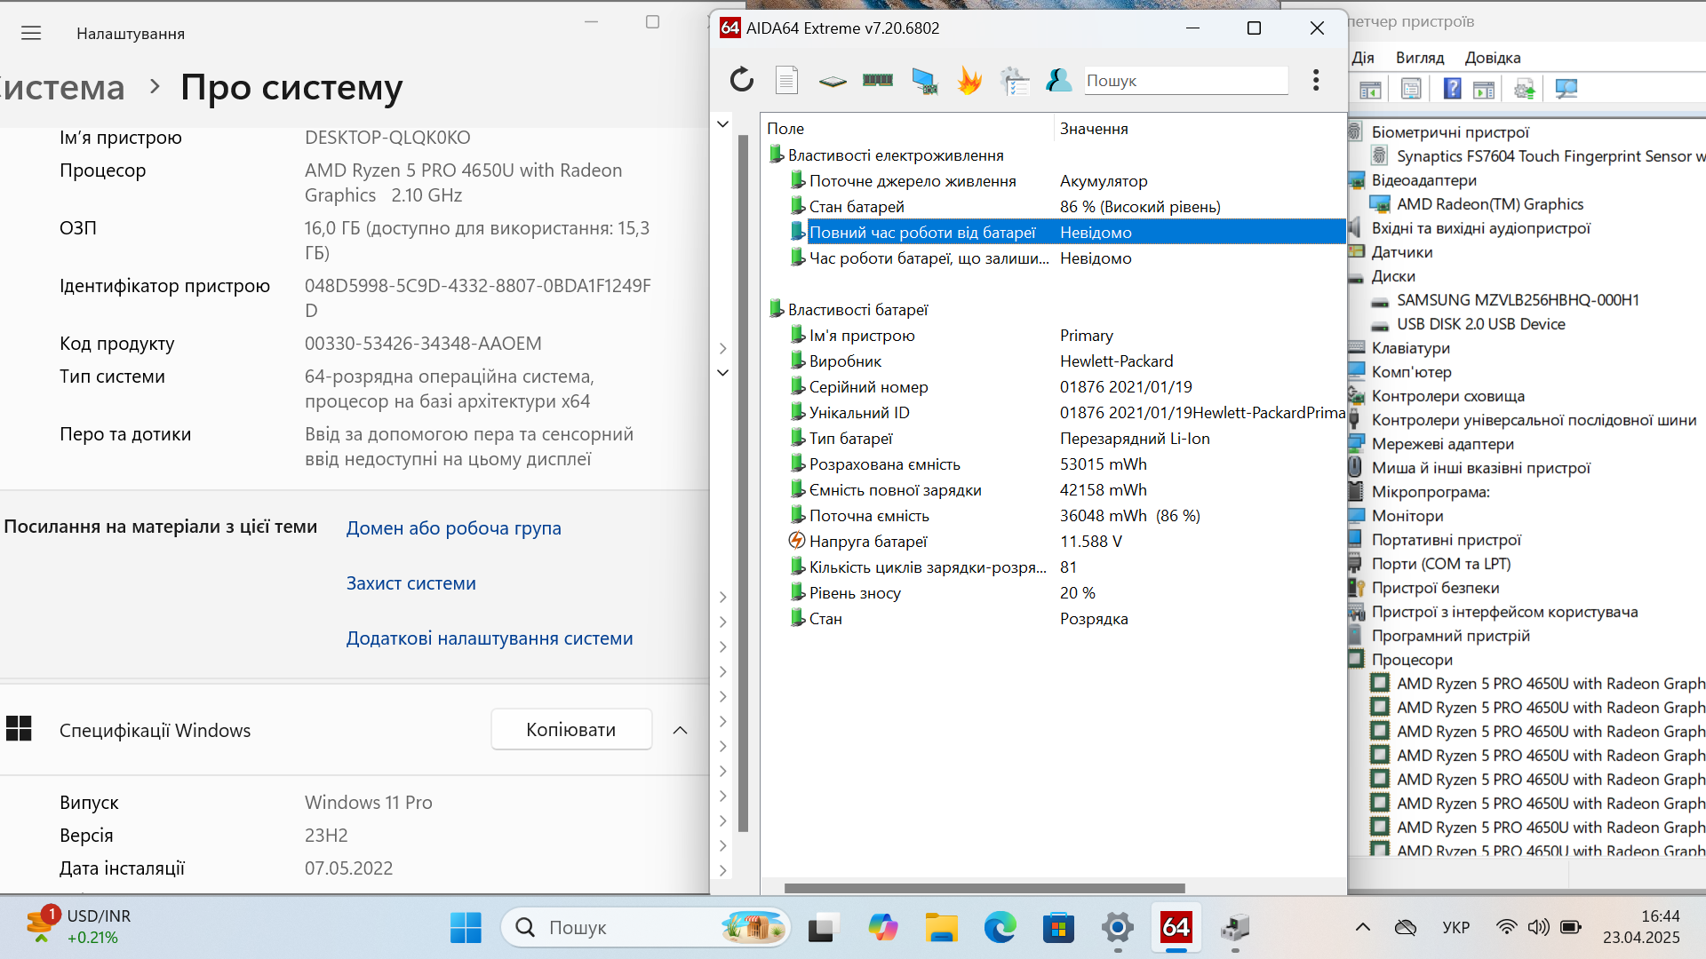Click the user silhouette icon in AIDA64 toolbar

tap(1058, 81)
